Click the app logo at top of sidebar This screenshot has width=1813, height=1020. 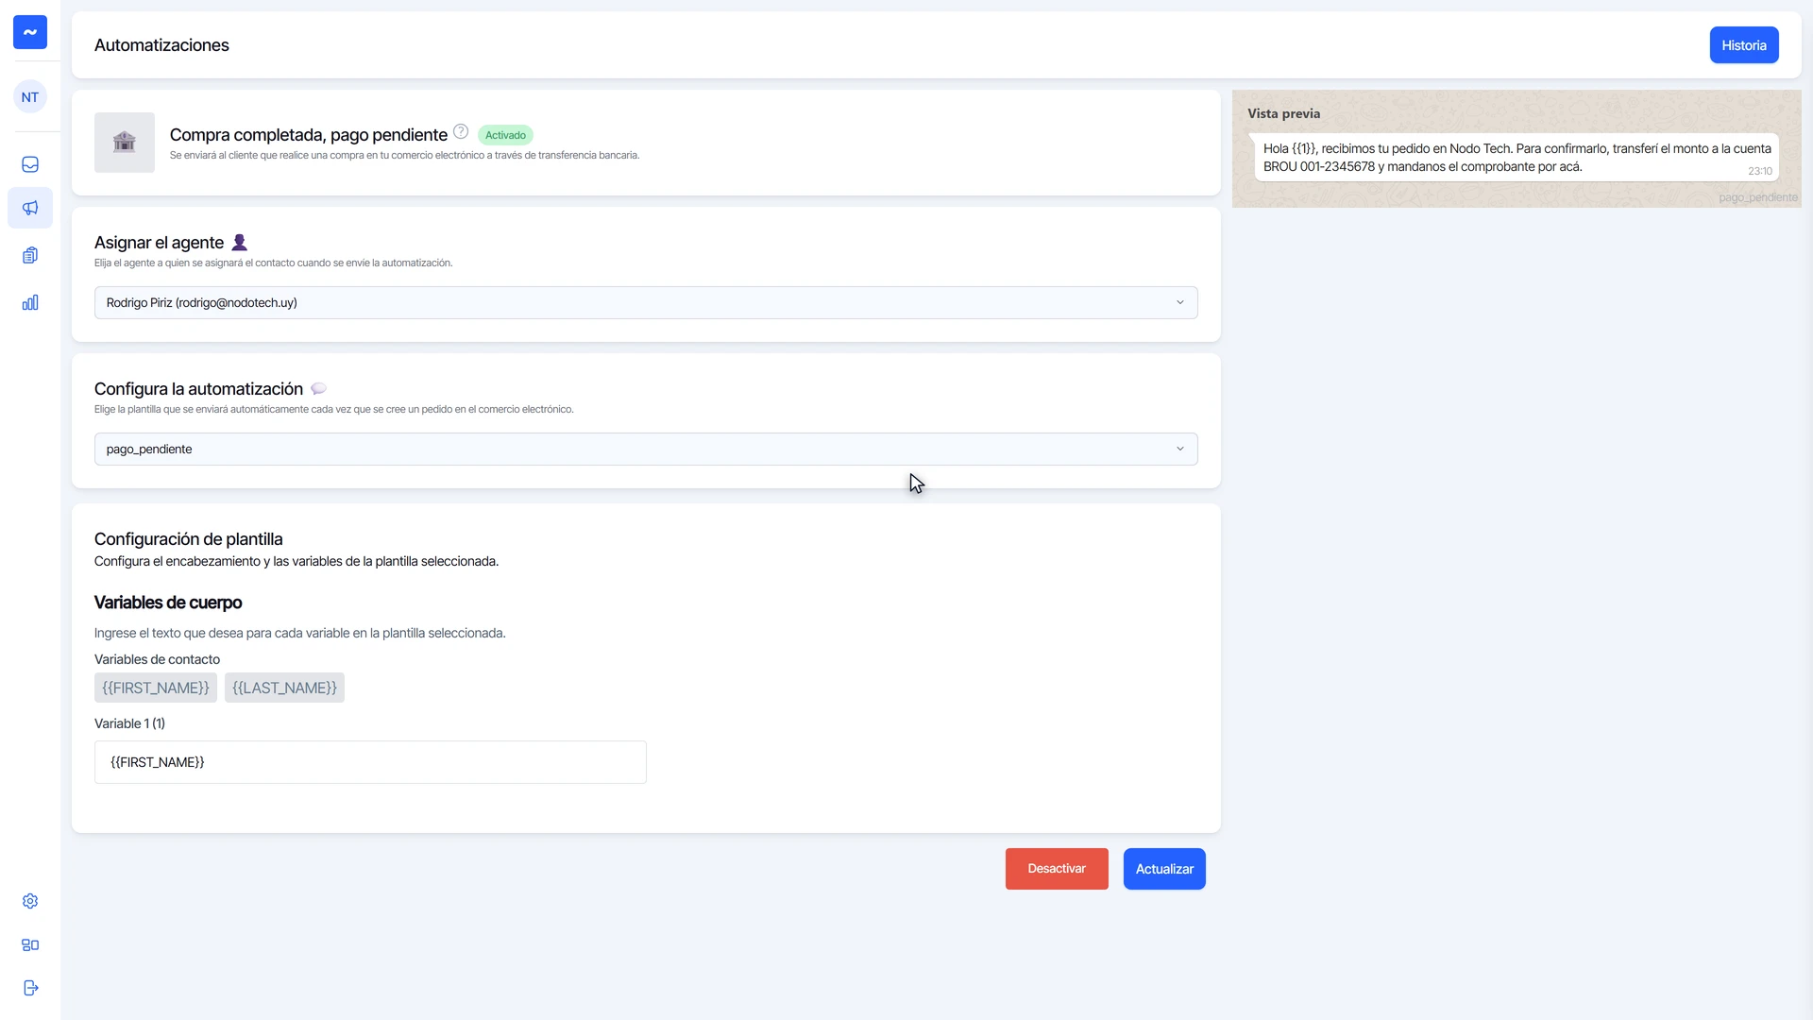30,32
